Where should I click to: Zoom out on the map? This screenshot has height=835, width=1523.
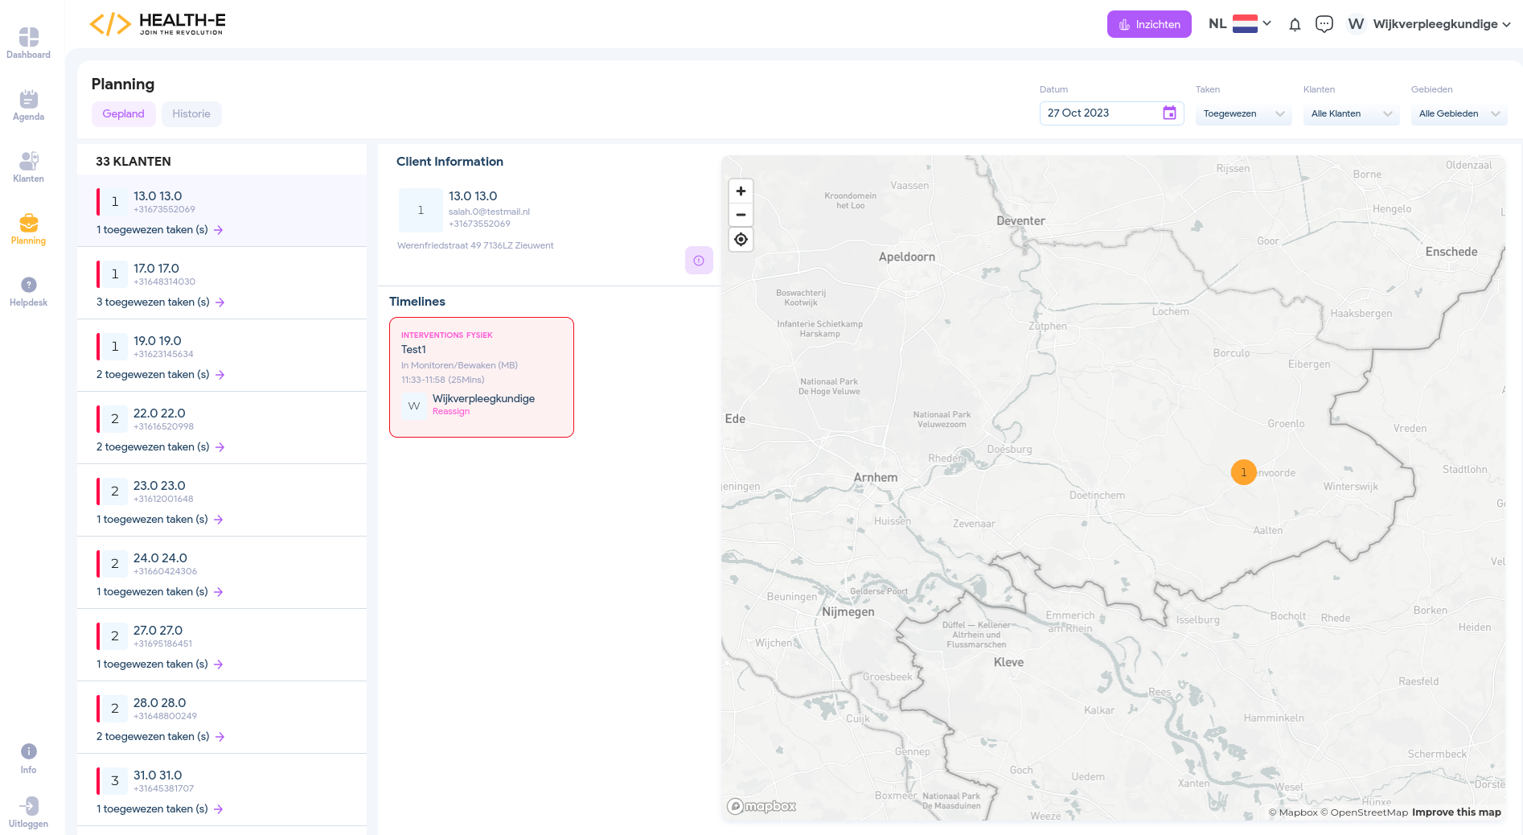741,215
